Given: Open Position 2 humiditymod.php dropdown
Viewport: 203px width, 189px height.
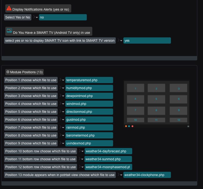Looking at the screenshot, I should click(x=89, y=88).
